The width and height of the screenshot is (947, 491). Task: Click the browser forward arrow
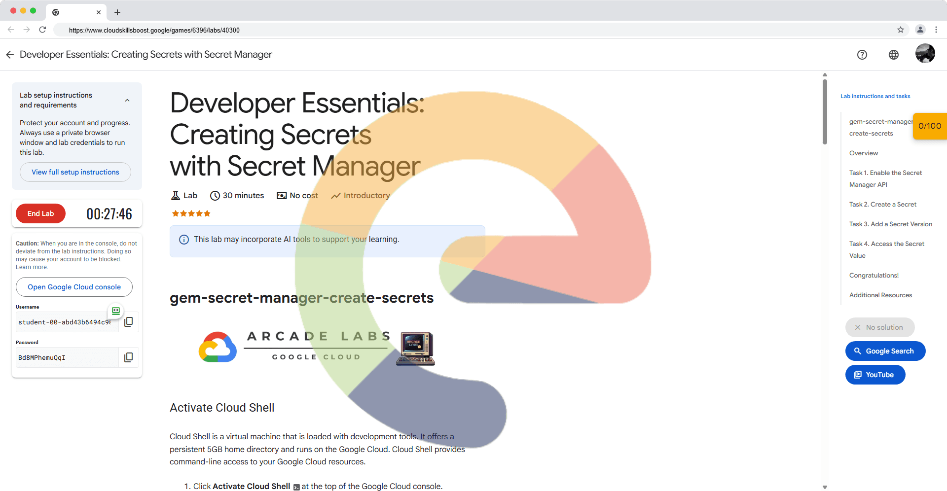tap(27, 30)
